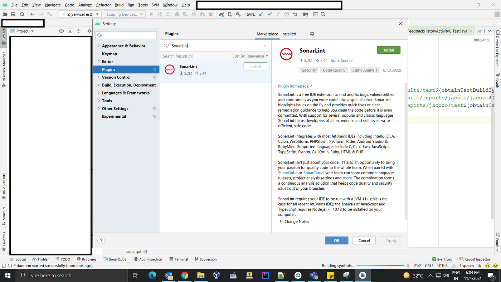Open the Terminal panel
501x282 pixels.
[x=181, y=259]
